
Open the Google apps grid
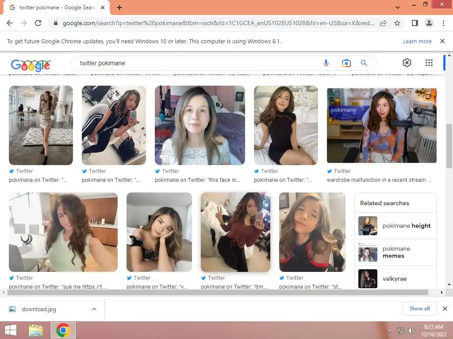(429, 63)
